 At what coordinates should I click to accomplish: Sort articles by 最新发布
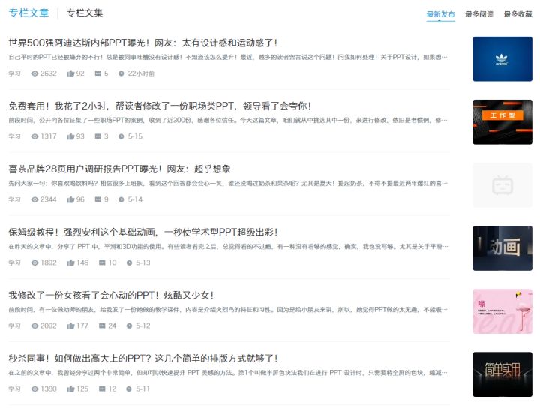click(x=440, y=14)
